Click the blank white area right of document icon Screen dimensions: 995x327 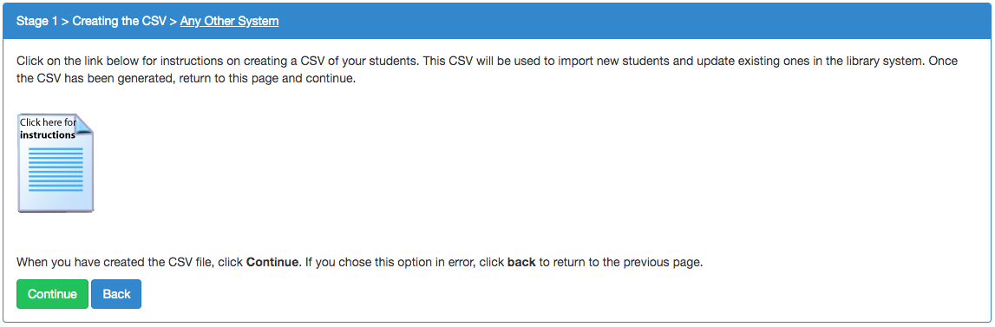(540, 163)
